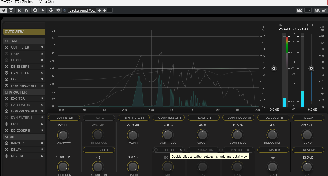
Task: Toggle the plug-in power/activate button
Action: [4, 10]
